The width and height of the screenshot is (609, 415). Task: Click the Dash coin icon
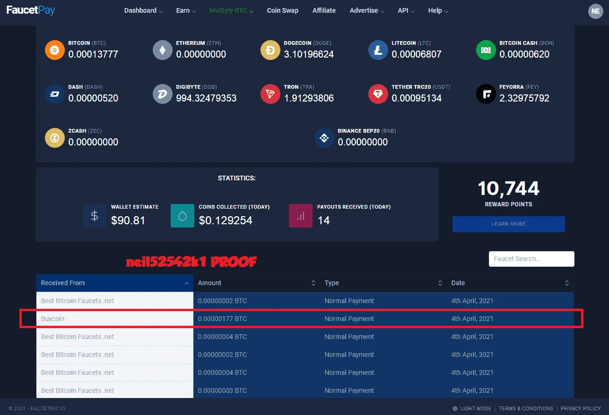[54, 94]
